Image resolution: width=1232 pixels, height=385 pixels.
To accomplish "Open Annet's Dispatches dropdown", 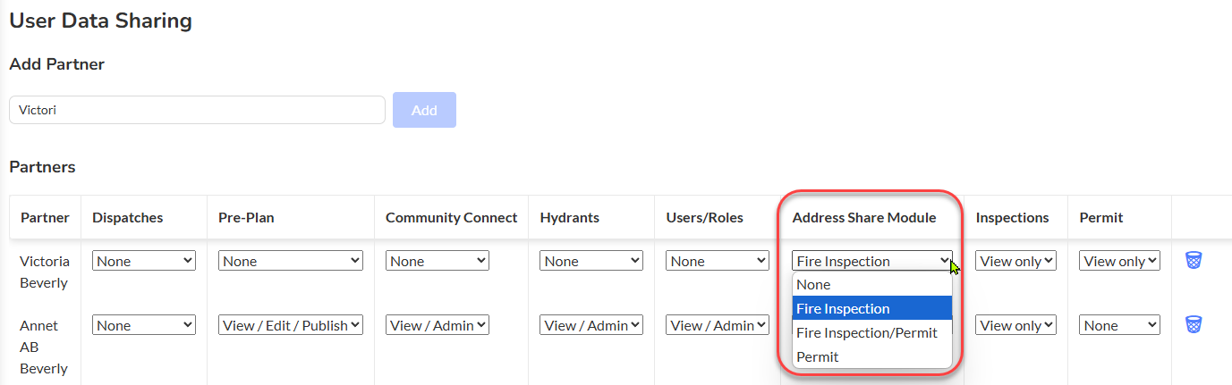I will pos(144,325).
